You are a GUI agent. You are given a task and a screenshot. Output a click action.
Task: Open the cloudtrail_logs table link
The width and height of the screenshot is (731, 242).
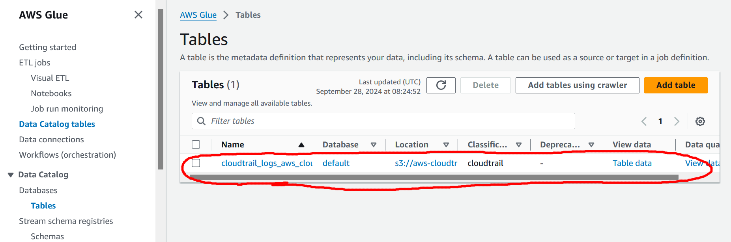[x=267, y=163]
